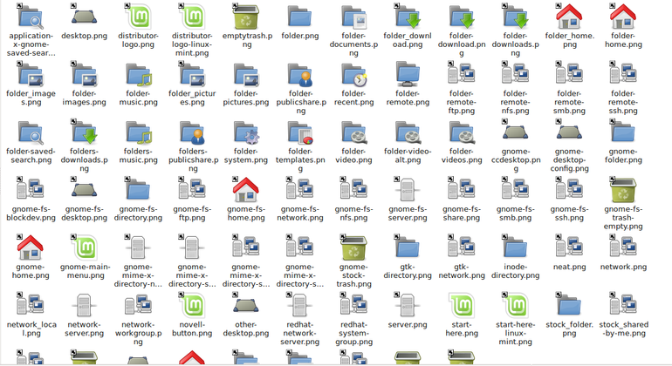This screenshot has width=672, height=366.
Task: Open folder-music.png icon
Action: click(138, 75)
